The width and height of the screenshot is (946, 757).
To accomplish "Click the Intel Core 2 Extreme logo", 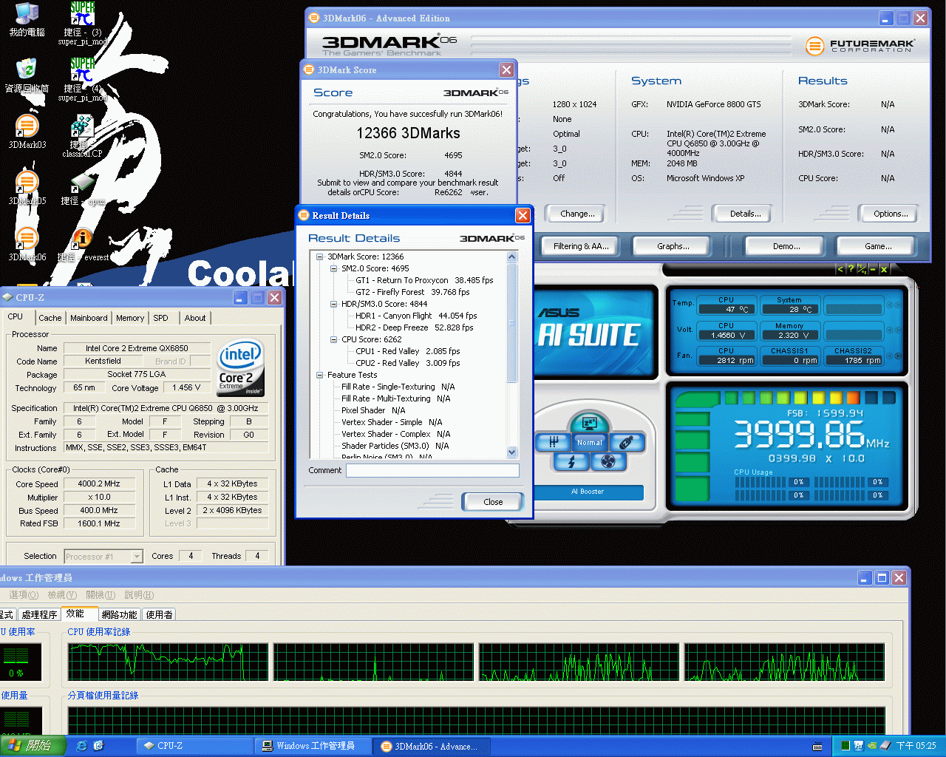I will pos(240,368).
